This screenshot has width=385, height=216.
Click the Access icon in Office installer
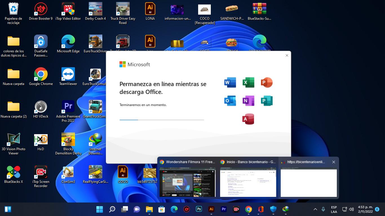tap(248, 119)
